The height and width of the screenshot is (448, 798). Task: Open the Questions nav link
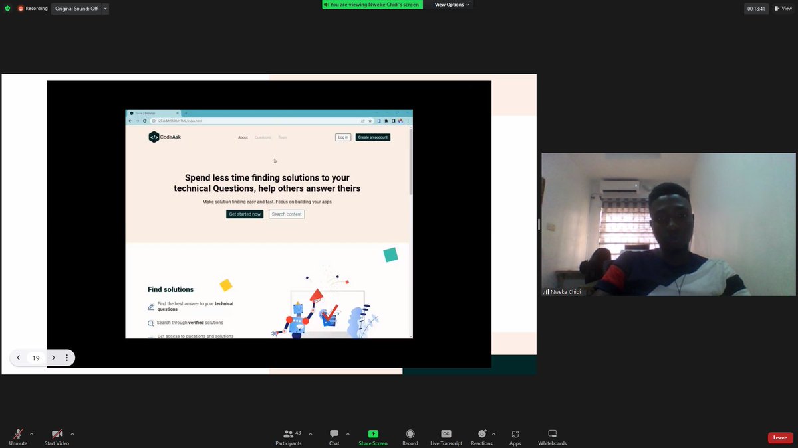point(263,137)
